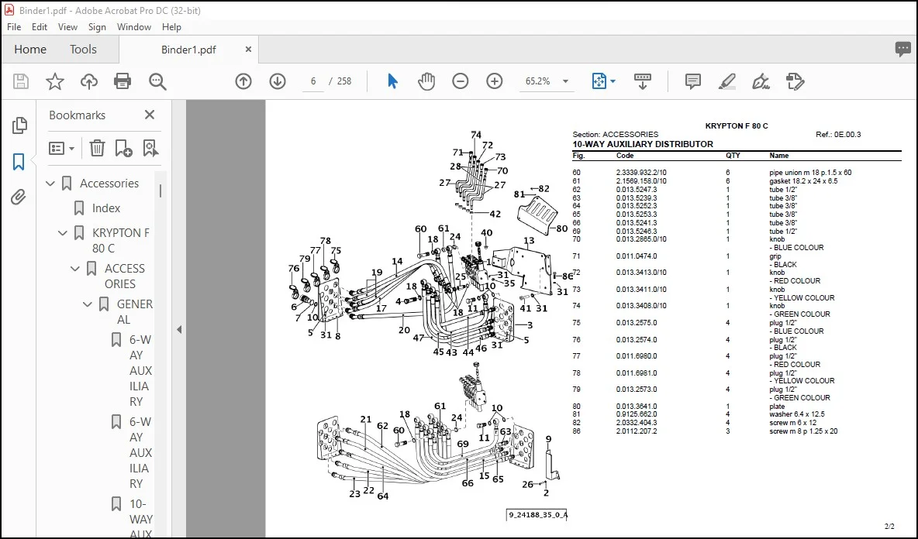The width and height of the screenshot is (918, 539).
Task: Click the '9_24188_35_0_A' drawing label
Action: (x=537, y=515)
